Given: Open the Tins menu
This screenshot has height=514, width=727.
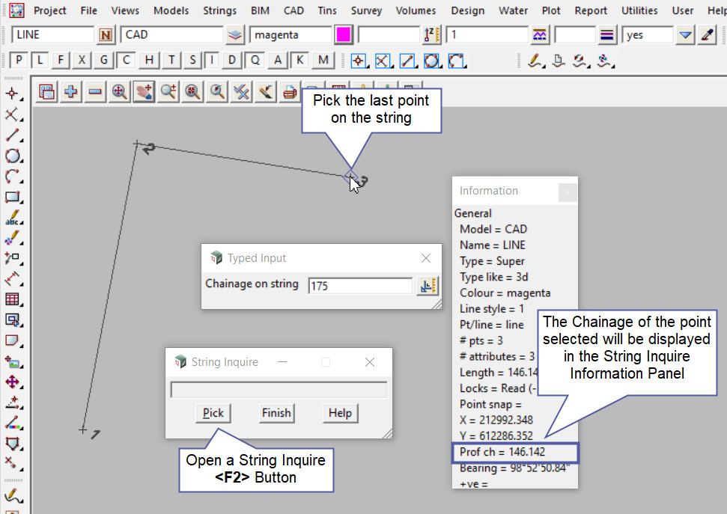Looking at the screenshot, I should (x=327, y=10).
